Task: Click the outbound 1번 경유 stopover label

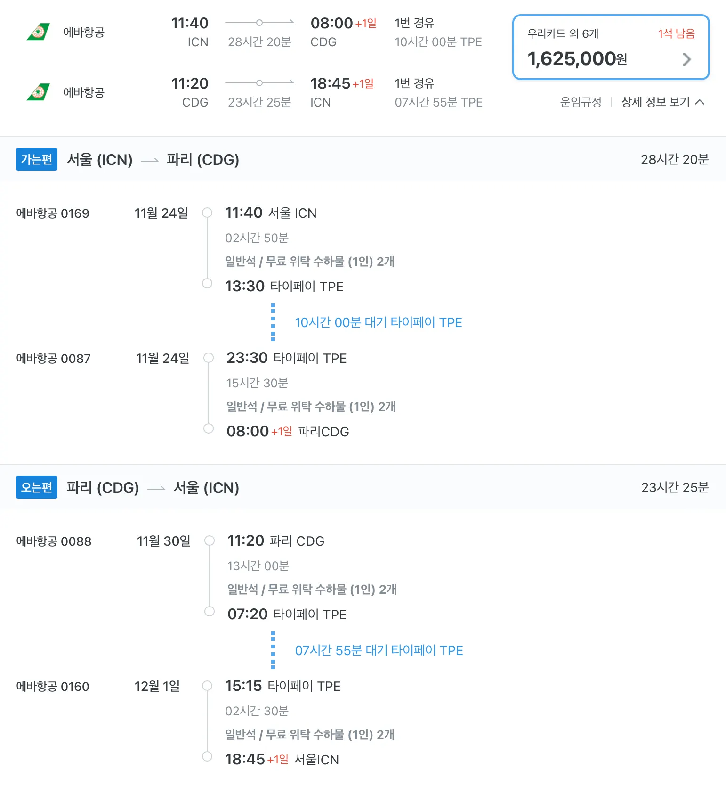Action: [414, 23]
